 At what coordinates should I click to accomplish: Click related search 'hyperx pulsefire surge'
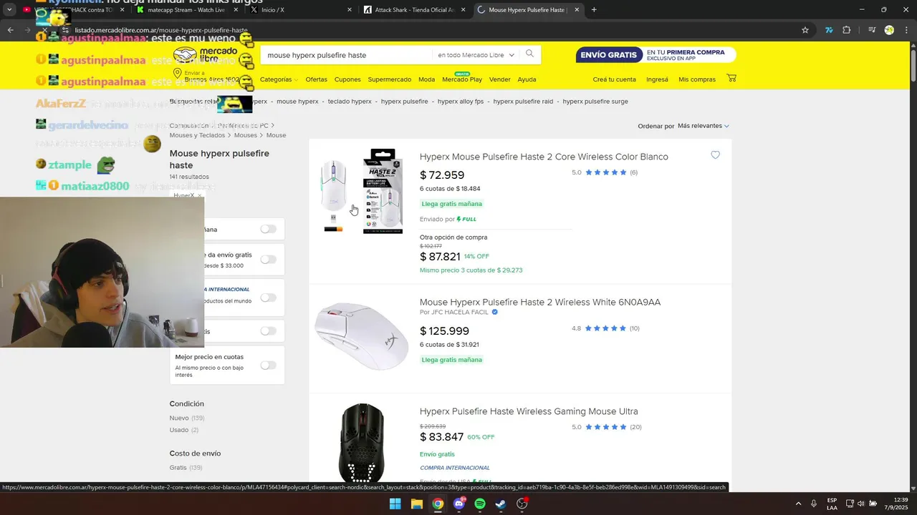(x=595, y=102)
